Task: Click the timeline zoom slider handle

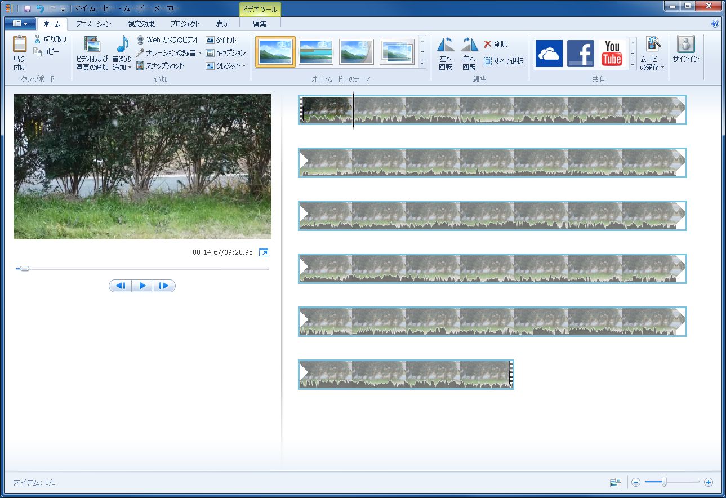Action: tap(665, 482)
